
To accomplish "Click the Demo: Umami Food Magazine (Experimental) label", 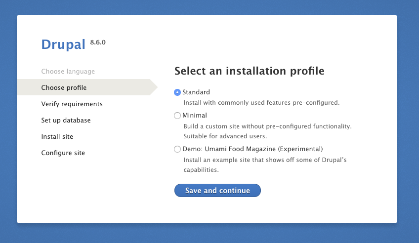I will [x=252, y=149].
